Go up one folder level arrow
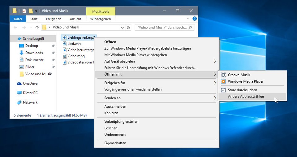The height and width of the screenshot is (157, 297). (x=37, y=28)
